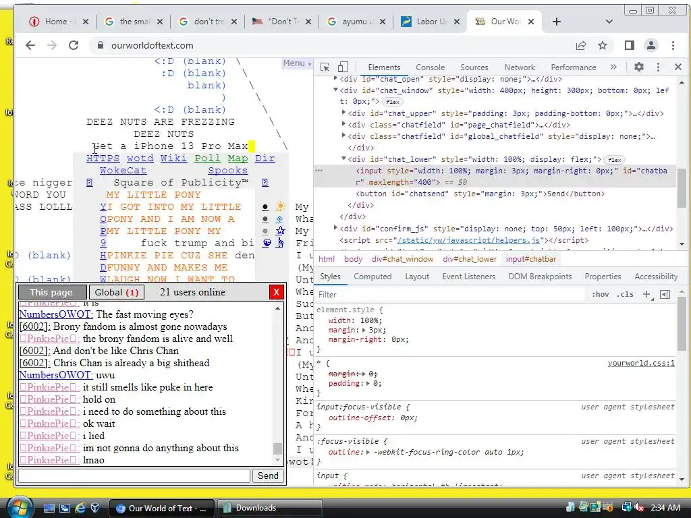Select the This page chat tab
Image resolution: width=691 pixels, height=518 pixels.
coord(51,292)
